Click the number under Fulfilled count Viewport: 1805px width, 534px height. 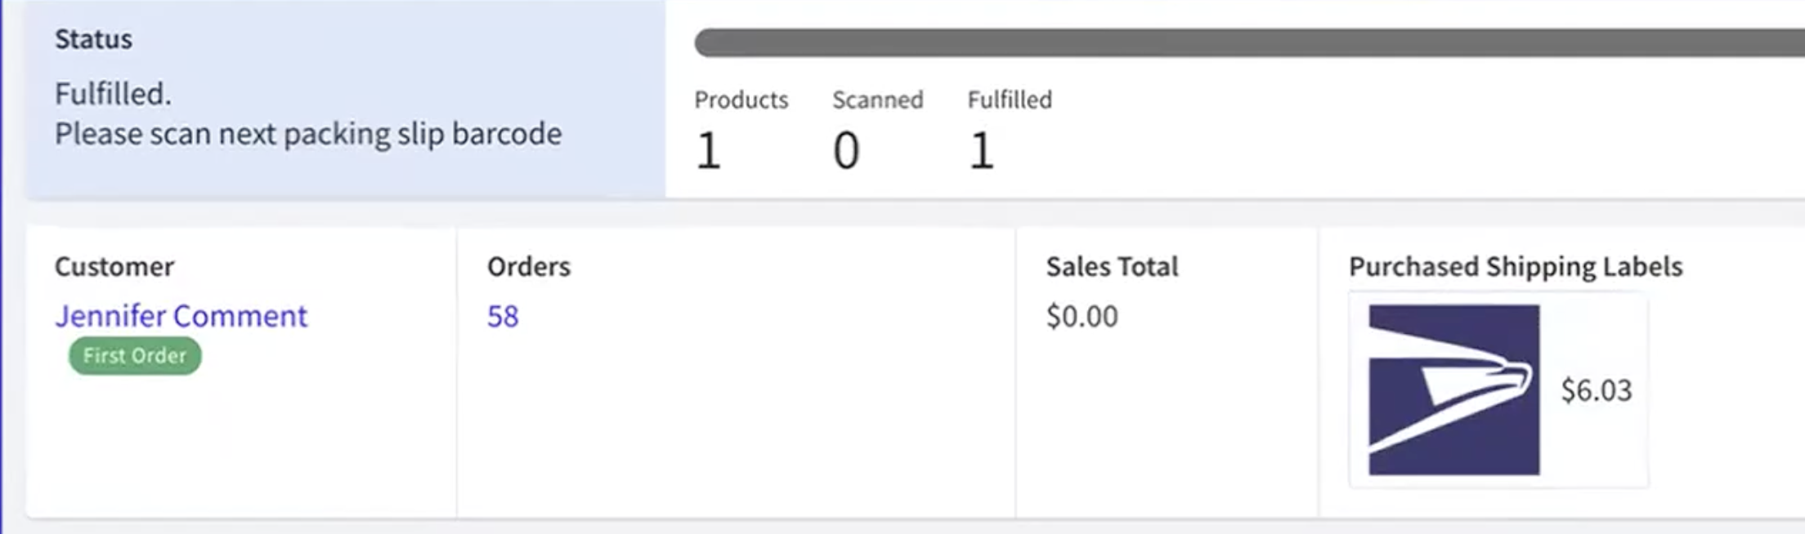pyautogui.click(x=981, y=151)
